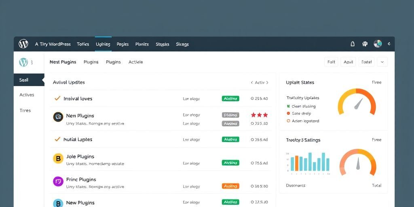Open the Strags menu in top bar
The image size is (414, 207).
[182, 44]
